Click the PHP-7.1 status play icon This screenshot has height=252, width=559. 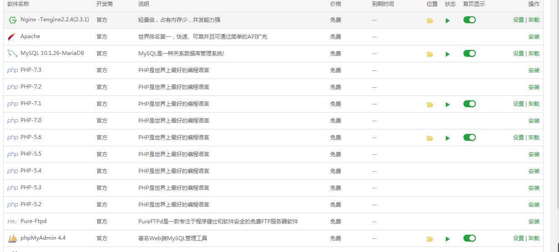point(448,104)
